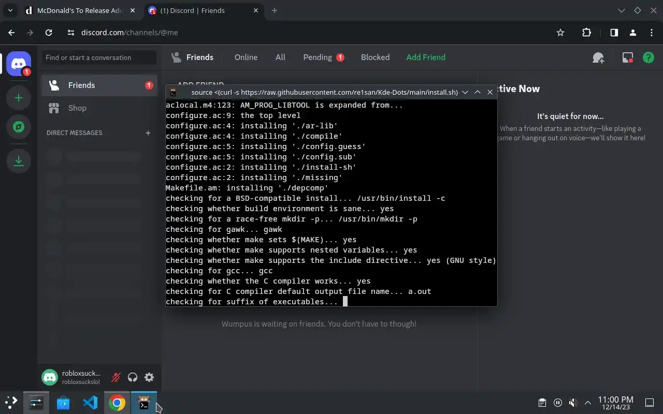Open Shop in DM sidebar

99,108
